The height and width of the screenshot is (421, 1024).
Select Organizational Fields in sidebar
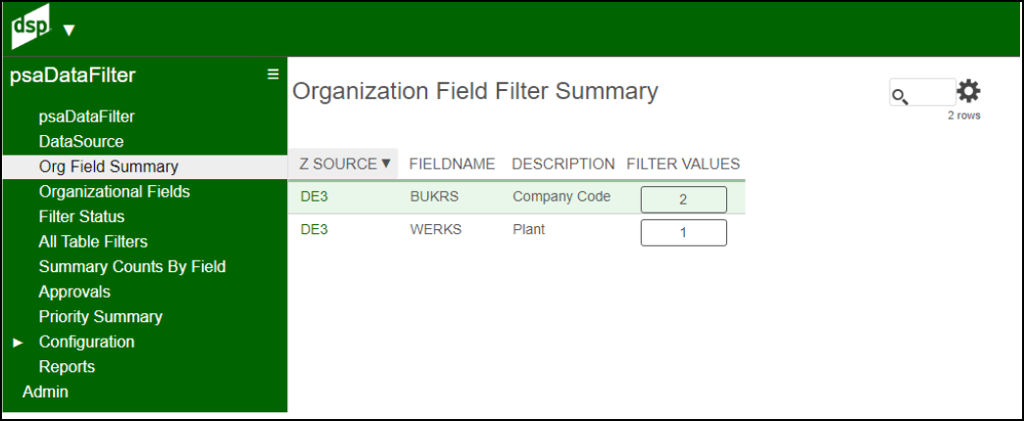pos(115,192)
